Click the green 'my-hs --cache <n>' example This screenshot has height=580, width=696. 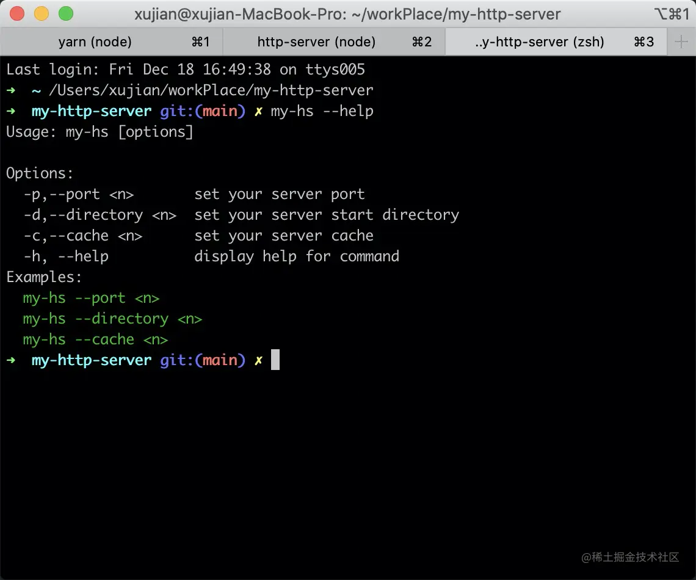(x=95, y=339)
